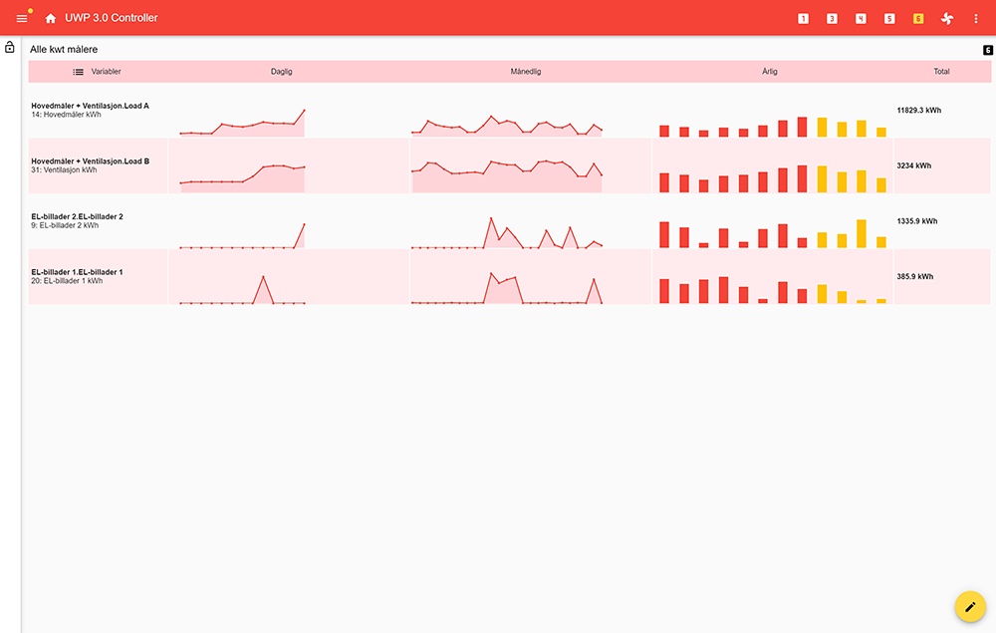Select the highlighted yellow page 6 icon

(918, 18)
